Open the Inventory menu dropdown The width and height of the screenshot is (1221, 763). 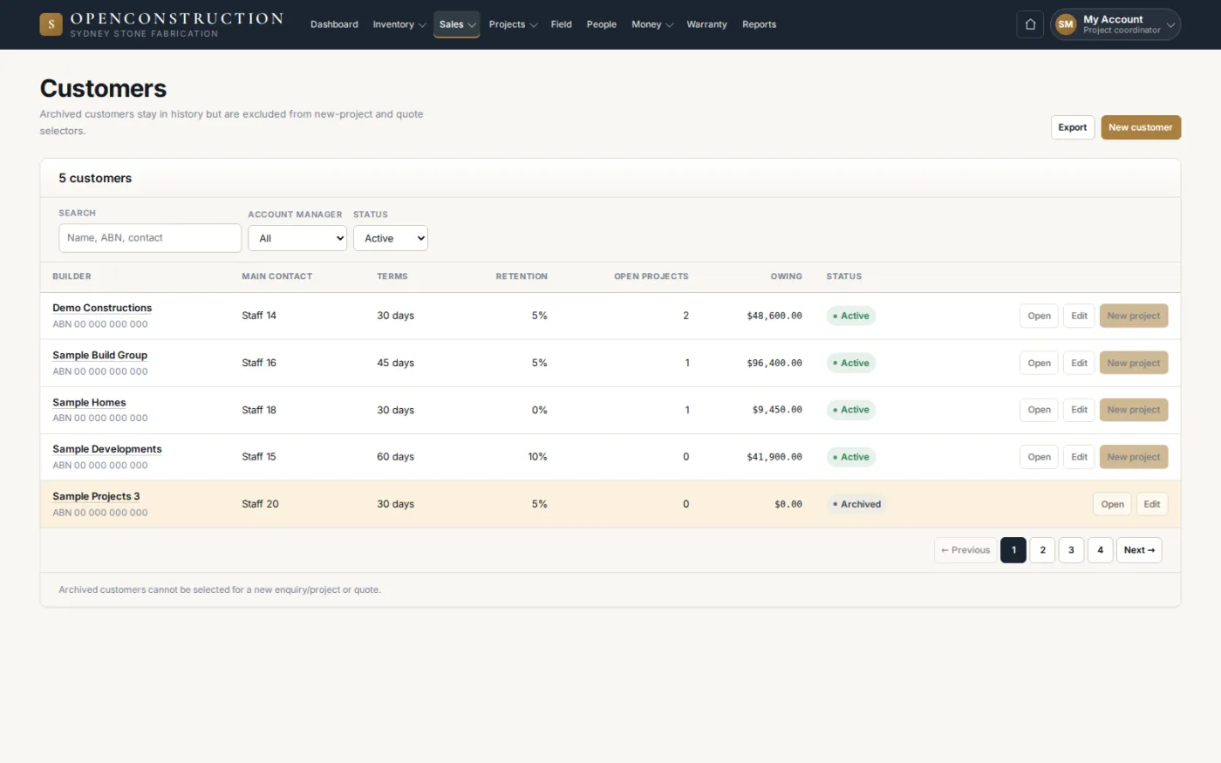pyautogui.click(x=399, y=24)
